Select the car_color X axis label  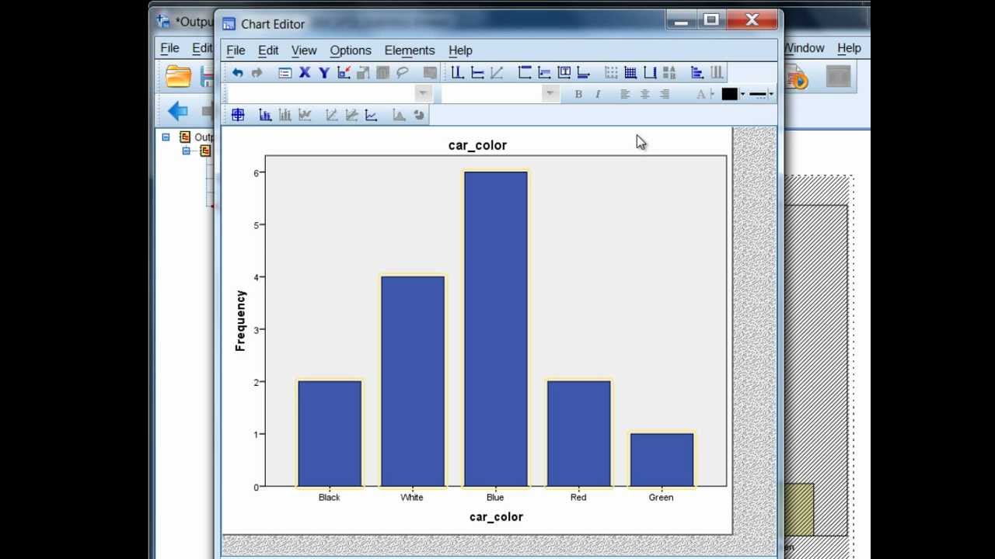pyautogui.click(x=496, y=516)
